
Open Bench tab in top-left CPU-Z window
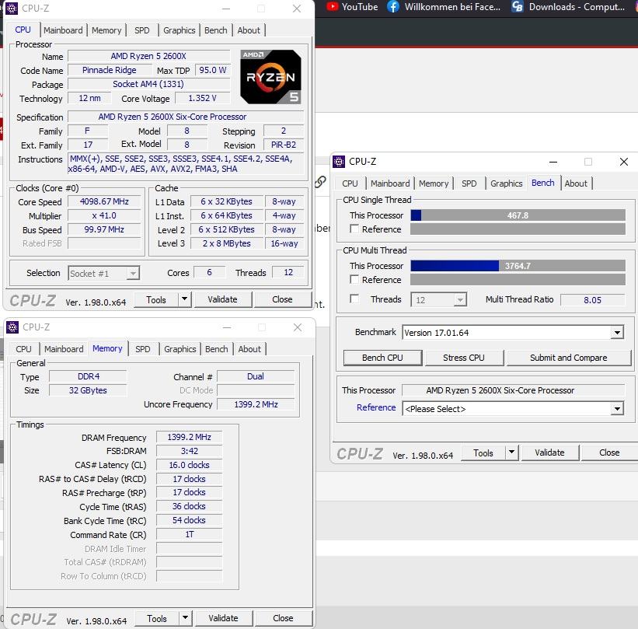[x=216, y=30]
